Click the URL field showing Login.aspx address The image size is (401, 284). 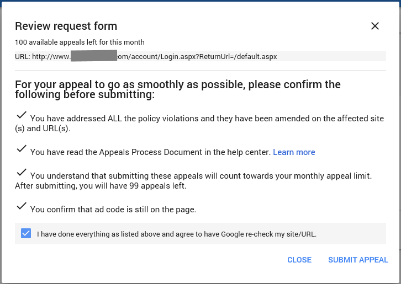[200, 56]
